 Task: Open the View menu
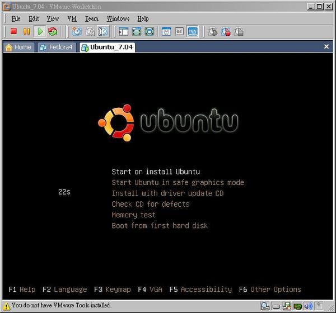tap(53, 18)
